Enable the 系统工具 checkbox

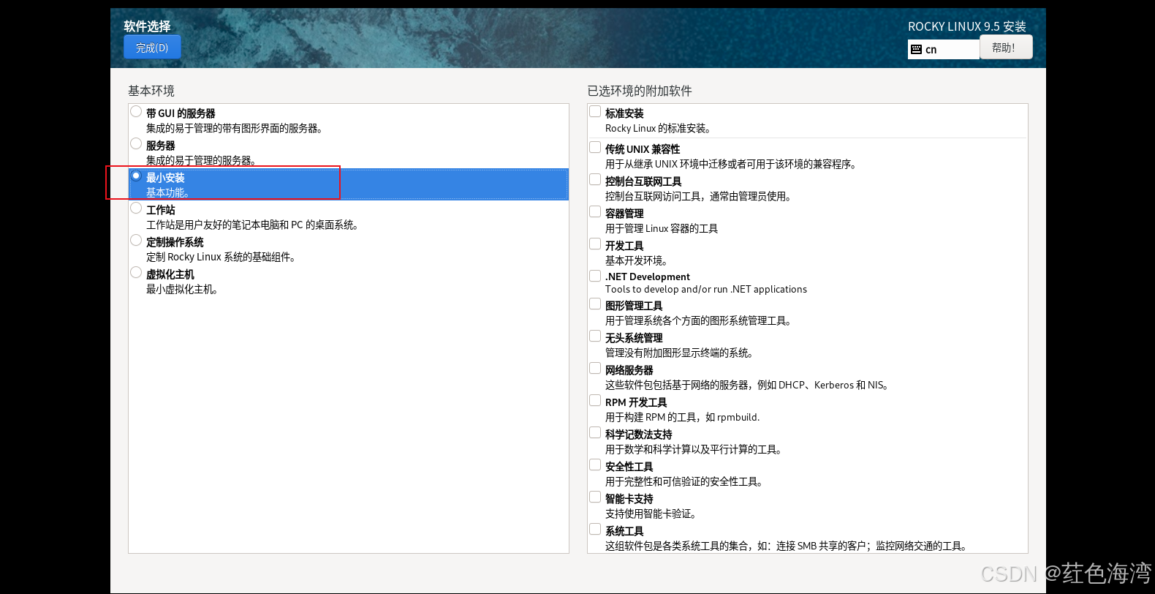coord(595,530)
